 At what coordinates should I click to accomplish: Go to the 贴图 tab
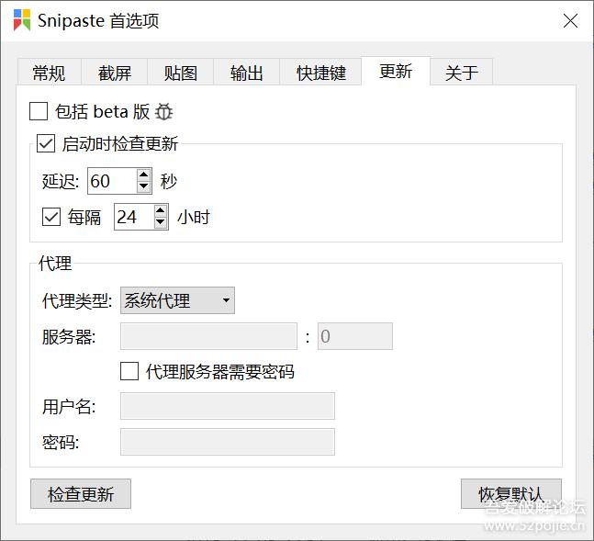pos(181,73)
